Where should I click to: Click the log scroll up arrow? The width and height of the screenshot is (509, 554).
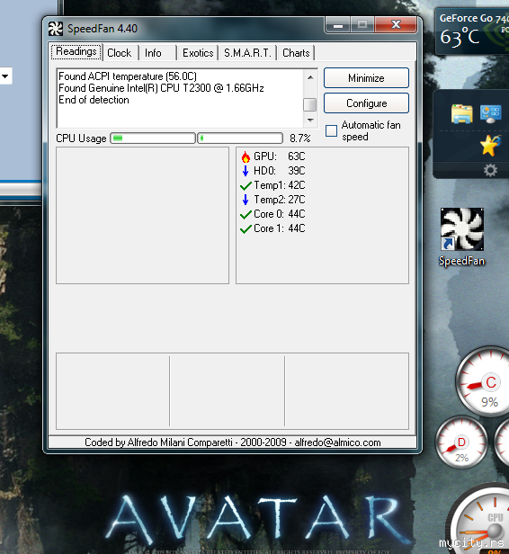(x=310, y=77)
